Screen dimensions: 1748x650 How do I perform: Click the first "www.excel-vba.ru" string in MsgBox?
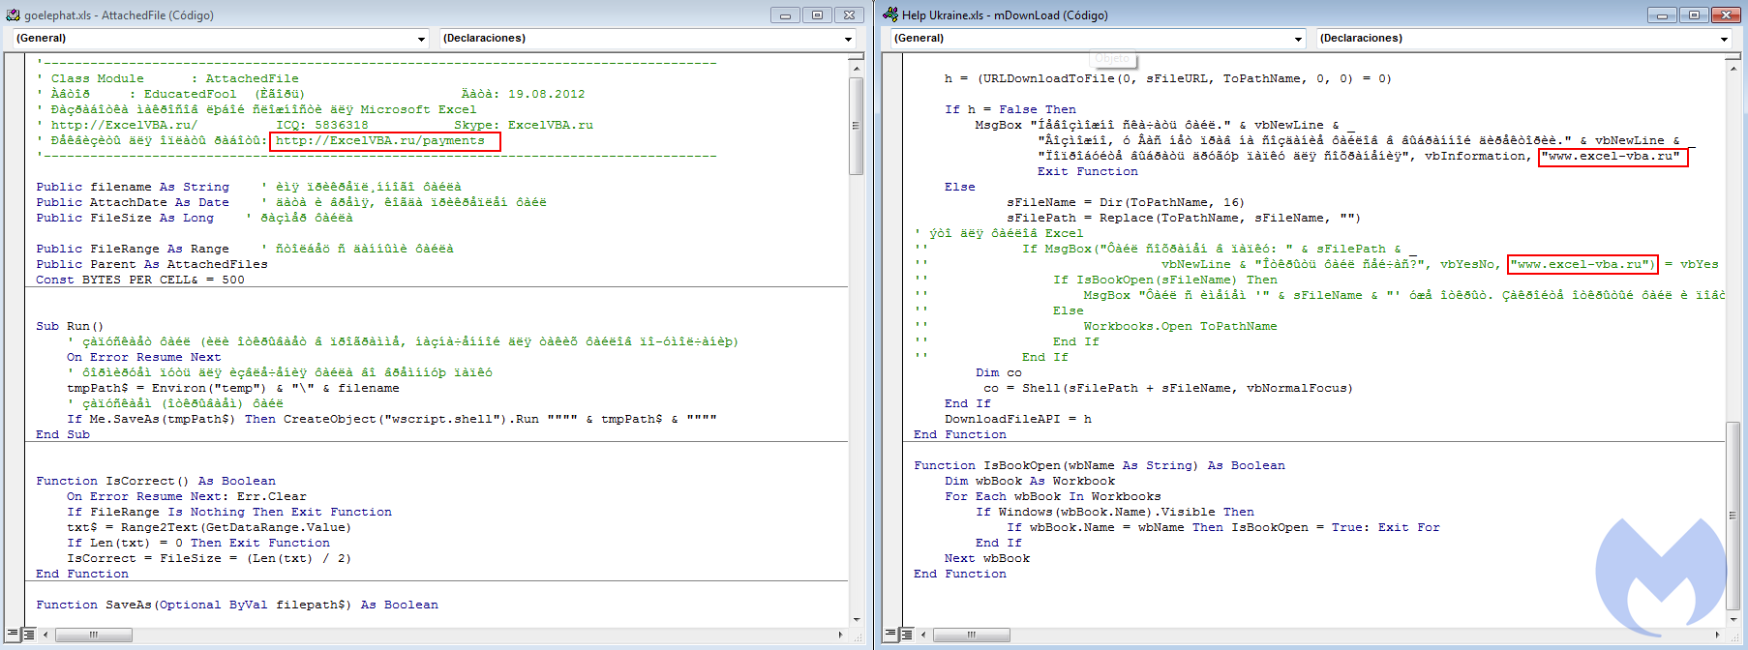click(x=1611, y=156)
